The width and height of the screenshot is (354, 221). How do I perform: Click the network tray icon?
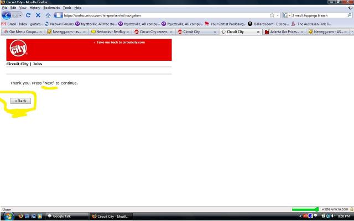[x=328, y=216]
